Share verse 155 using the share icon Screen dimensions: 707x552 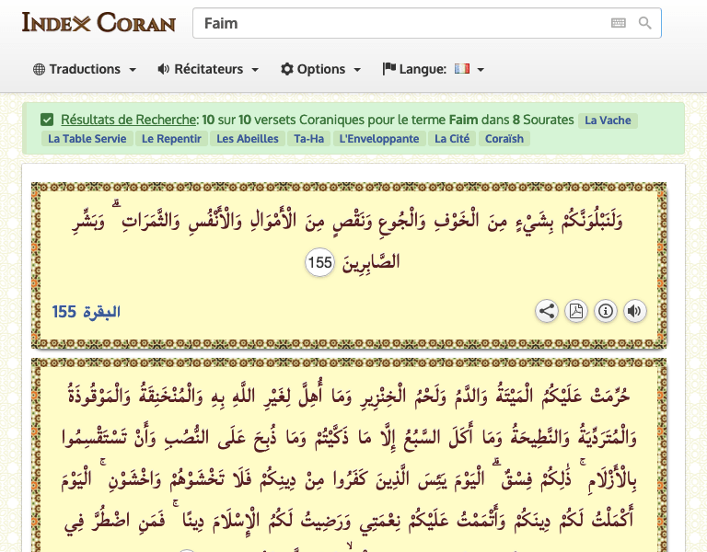coord(547,311)
